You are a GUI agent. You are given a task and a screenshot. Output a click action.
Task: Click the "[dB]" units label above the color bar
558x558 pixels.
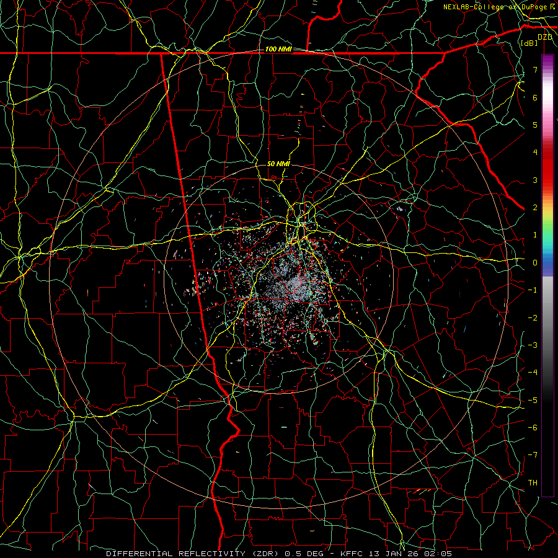529,43
